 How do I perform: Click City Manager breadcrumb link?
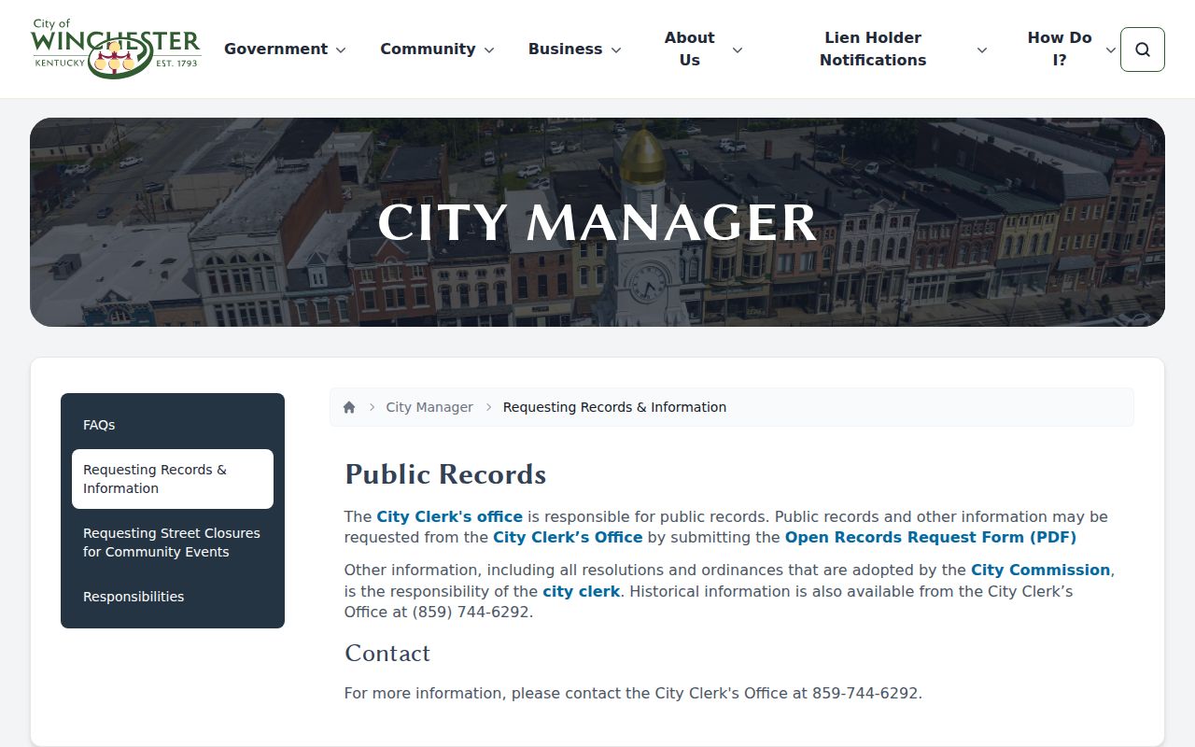(429, 407)
